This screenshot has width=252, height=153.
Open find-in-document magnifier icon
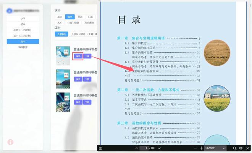coord(235,148)
